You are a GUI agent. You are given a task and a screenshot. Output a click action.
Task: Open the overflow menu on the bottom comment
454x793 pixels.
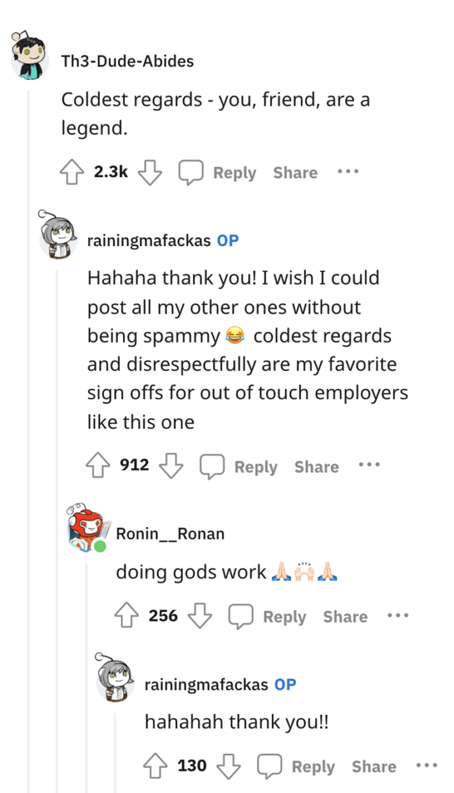pyautogui.click(x=426, y=765)
